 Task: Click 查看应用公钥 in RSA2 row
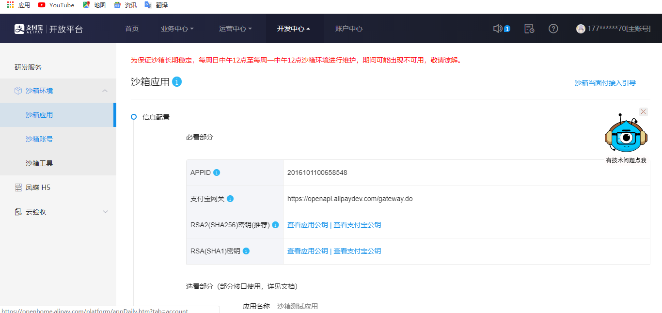coord(308,225)
